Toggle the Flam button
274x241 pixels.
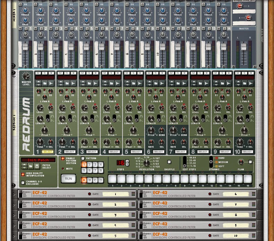pyautogui.click(x=250, y=162)
